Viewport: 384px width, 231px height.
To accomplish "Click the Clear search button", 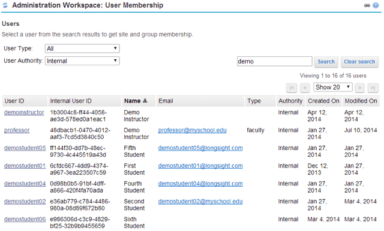I will [359, 62].
